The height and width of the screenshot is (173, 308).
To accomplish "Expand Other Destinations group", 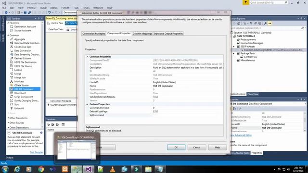I will click(8, 127).
